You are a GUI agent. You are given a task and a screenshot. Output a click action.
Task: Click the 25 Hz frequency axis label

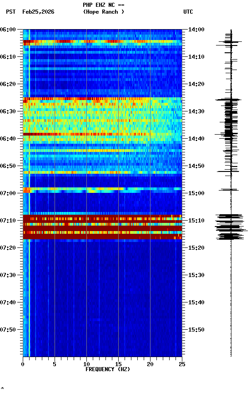182,364
